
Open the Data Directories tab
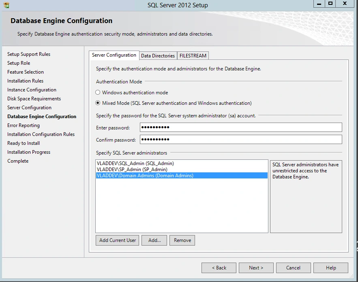pyautogui.click(x=158, y=56)
